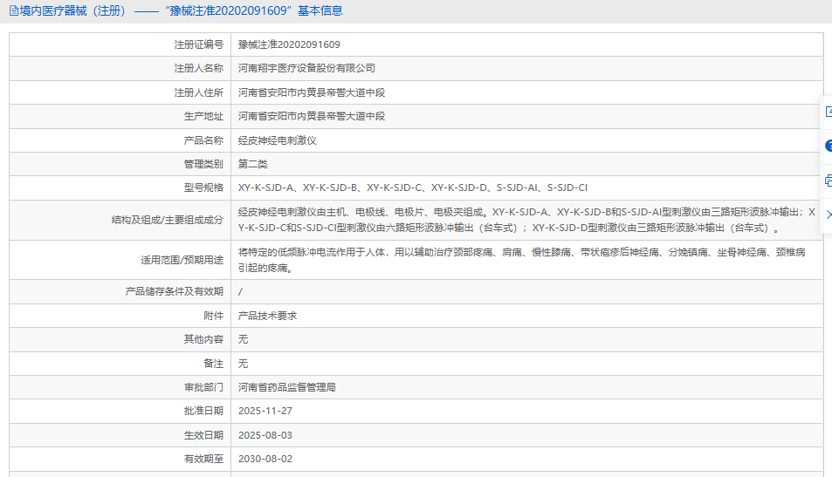Click the 生产地址 label

pyautogui.click(x=203, y=116)
